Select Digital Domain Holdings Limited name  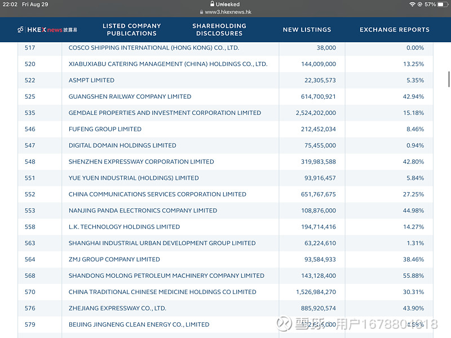coord(122,145)
